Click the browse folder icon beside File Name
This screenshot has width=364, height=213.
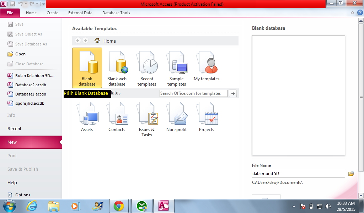(x=351, y=174)
